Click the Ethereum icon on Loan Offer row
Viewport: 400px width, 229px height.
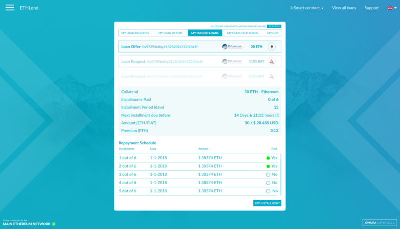(272, 47)
